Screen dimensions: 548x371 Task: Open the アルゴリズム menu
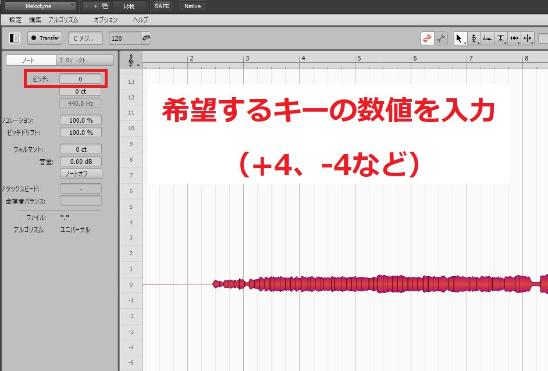(63, 20)
